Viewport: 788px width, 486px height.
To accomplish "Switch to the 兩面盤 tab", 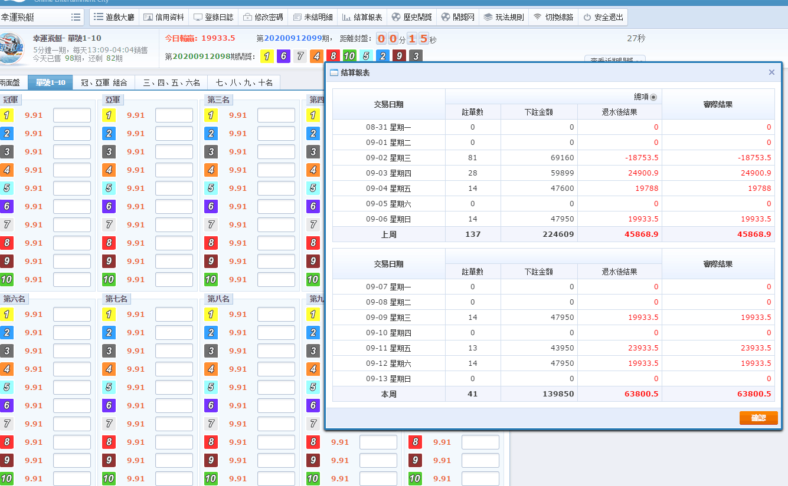I will [13, 82].
